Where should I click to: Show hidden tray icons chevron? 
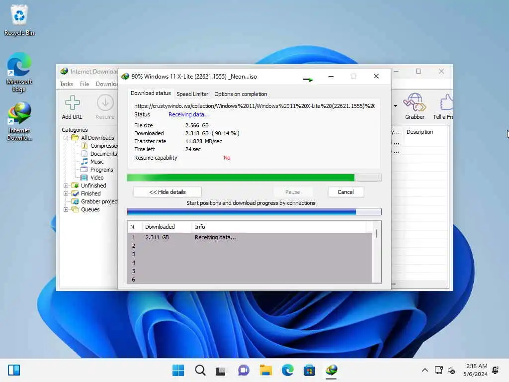pyautogui.click(x=424, y=370)
